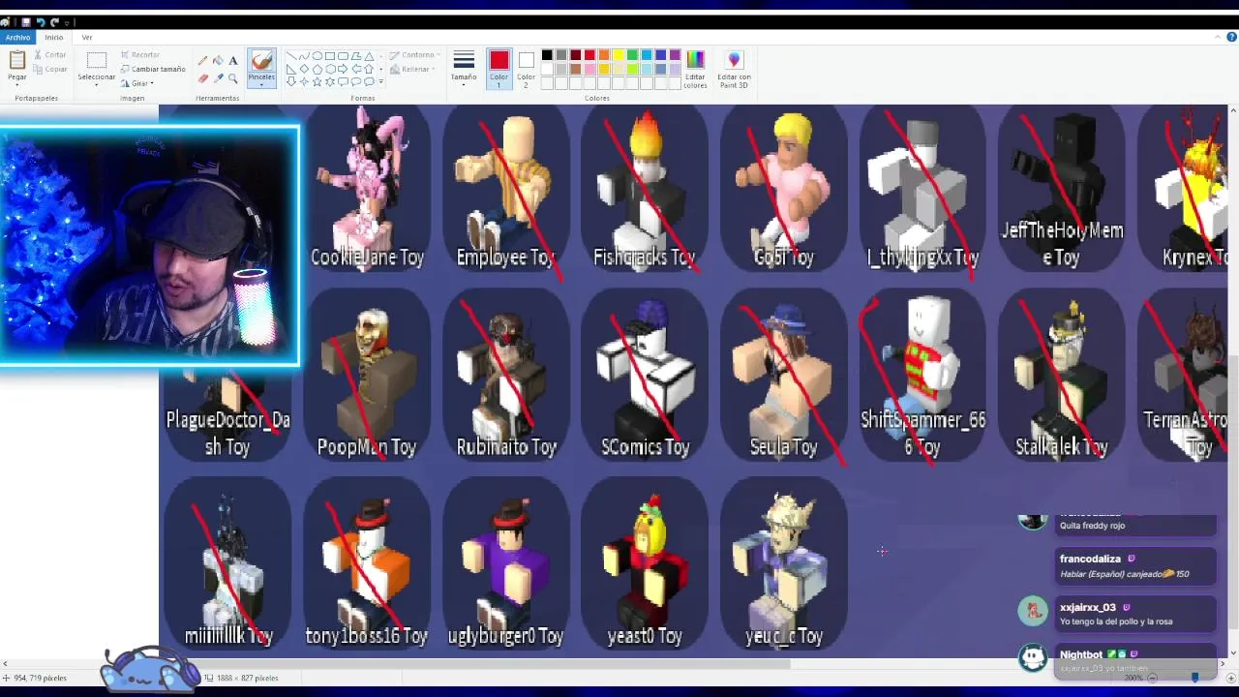The height and width of the screenshot is (697, 1239).
Task: Select the Seleccionar rectangle tool
Action: pos(96,61)
